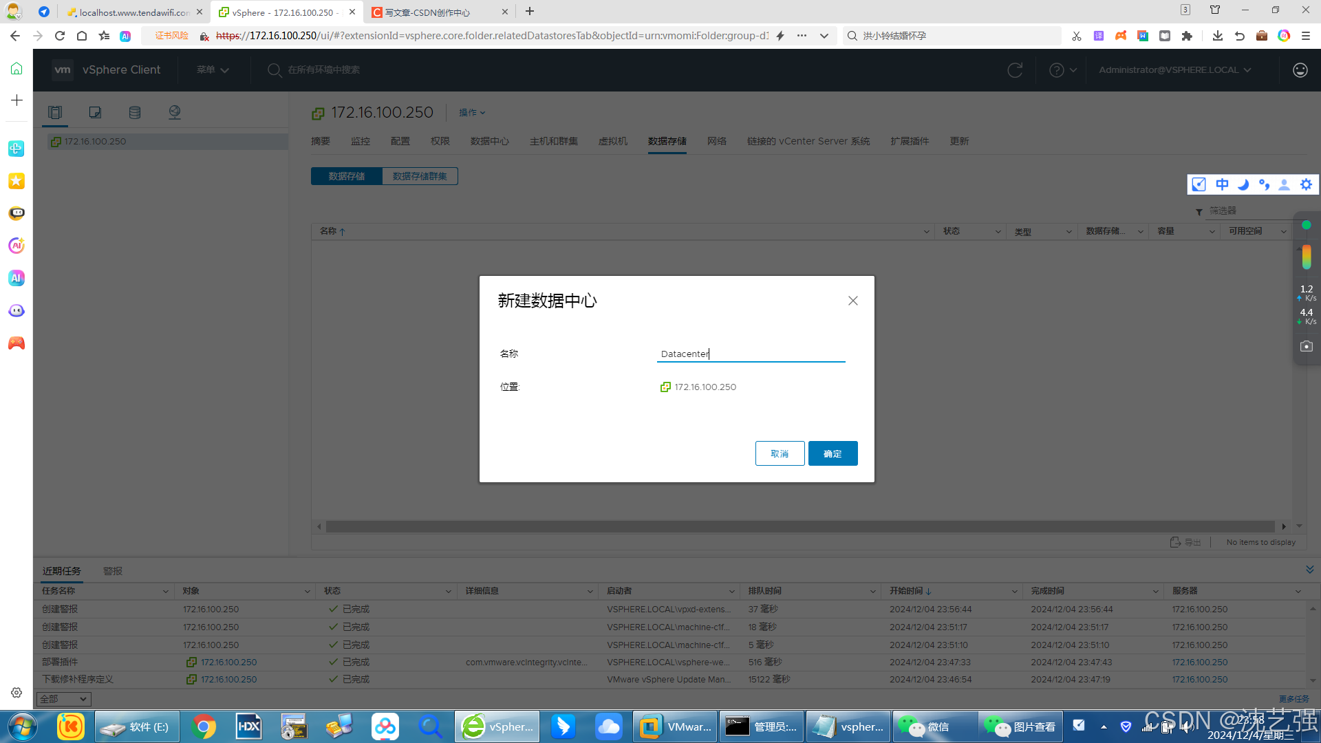Click the browser back arrow
Screen dimensions: 1321x743
15,36
